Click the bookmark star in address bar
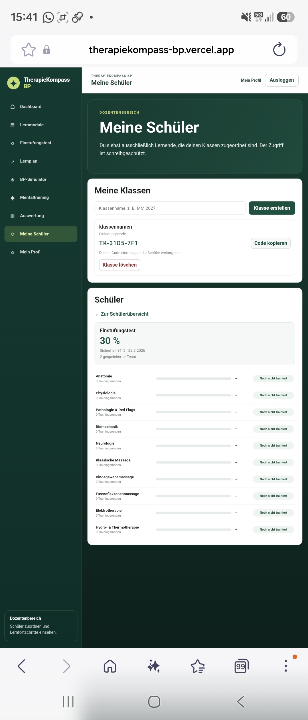308x720 pixels. [29, 50]
